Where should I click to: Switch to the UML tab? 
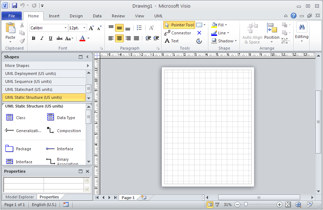(x=158, y=16)
